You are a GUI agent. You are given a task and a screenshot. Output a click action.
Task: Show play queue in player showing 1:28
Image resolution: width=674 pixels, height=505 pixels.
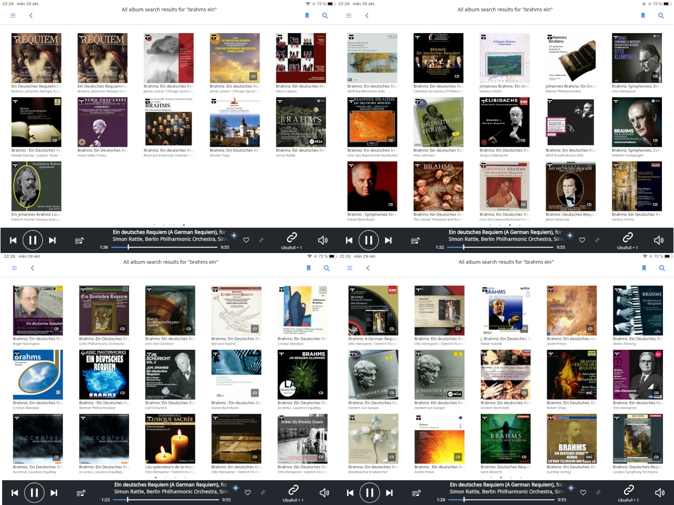416,493
